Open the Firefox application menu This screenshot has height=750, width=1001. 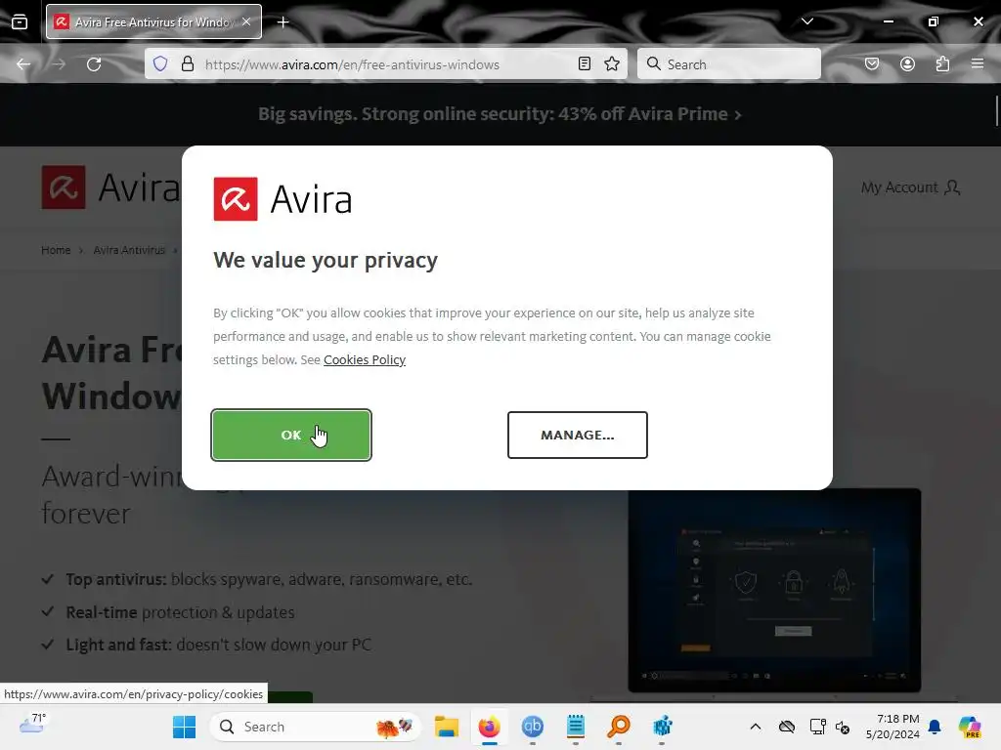click(978, 63)
